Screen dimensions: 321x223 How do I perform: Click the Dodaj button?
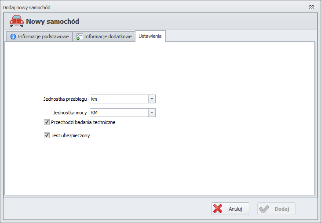coord(276,209)
